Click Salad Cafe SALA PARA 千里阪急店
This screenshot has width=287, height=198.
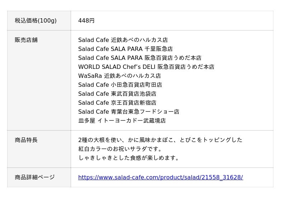125,49
